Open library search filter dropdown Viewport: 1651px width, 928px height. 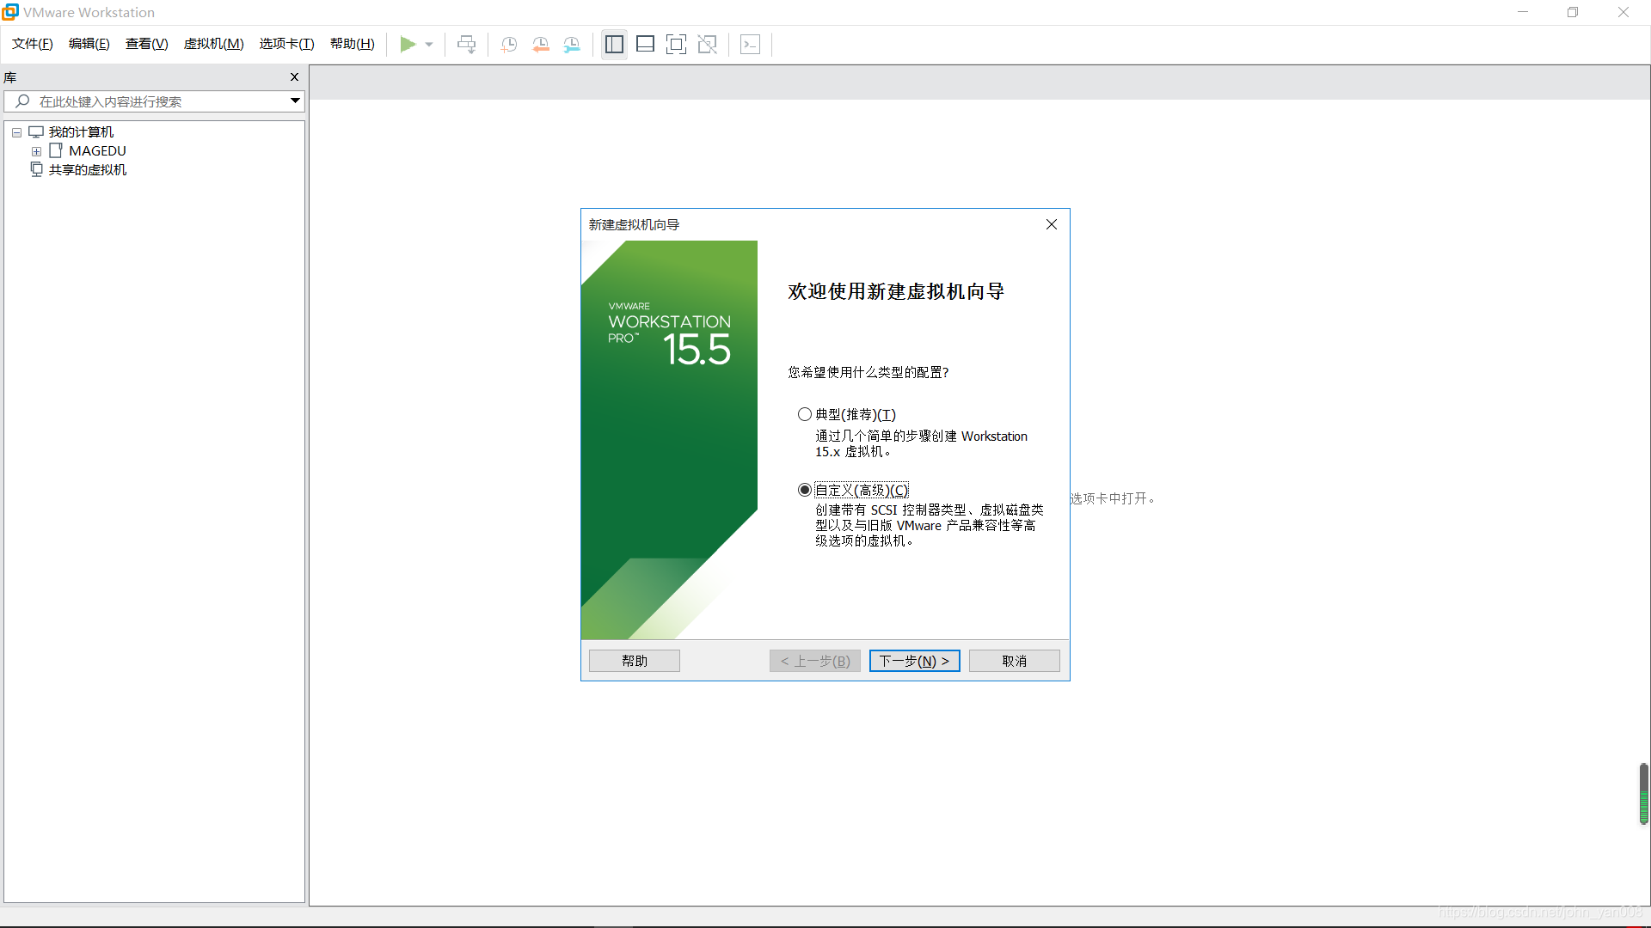tap(295, 101)
